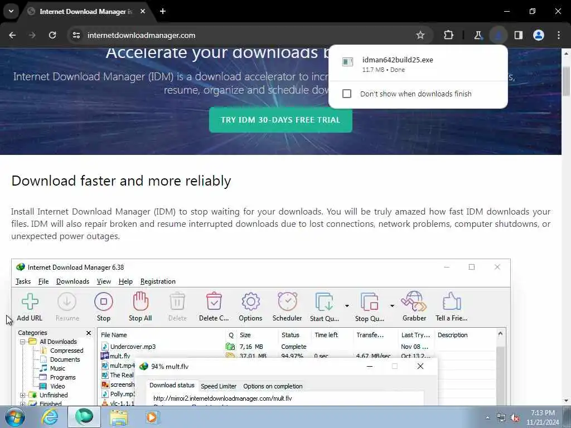Click the taskbar clock showing 7:13 PM
The width and height of the screenshot is (571, 428).
[x=543, y=413]
